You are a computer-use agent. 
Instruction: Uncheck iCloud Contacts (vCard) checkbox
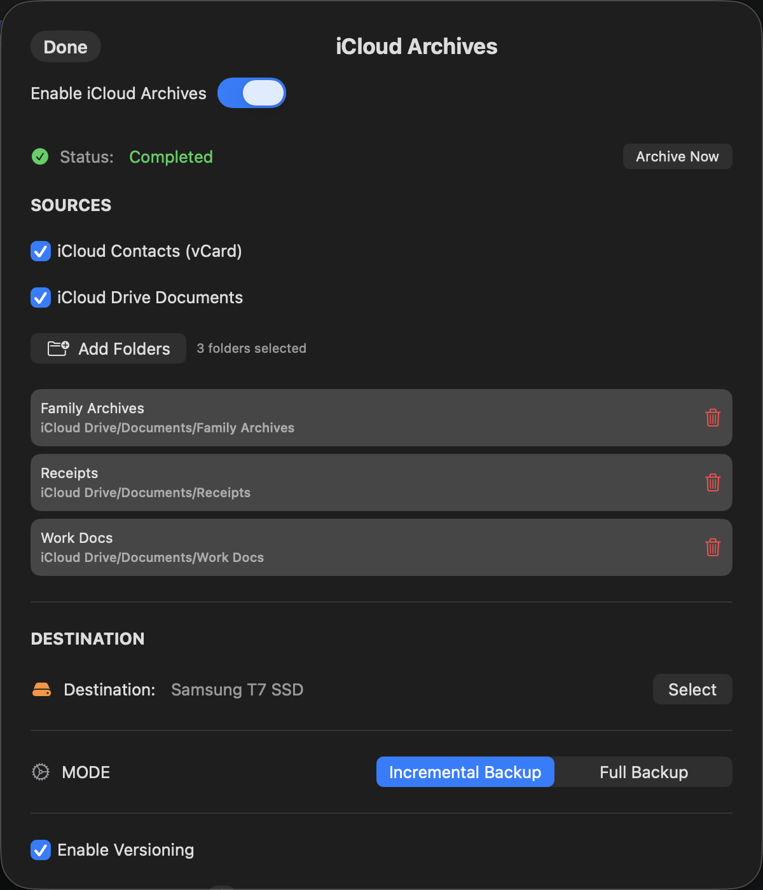(41, 251)
